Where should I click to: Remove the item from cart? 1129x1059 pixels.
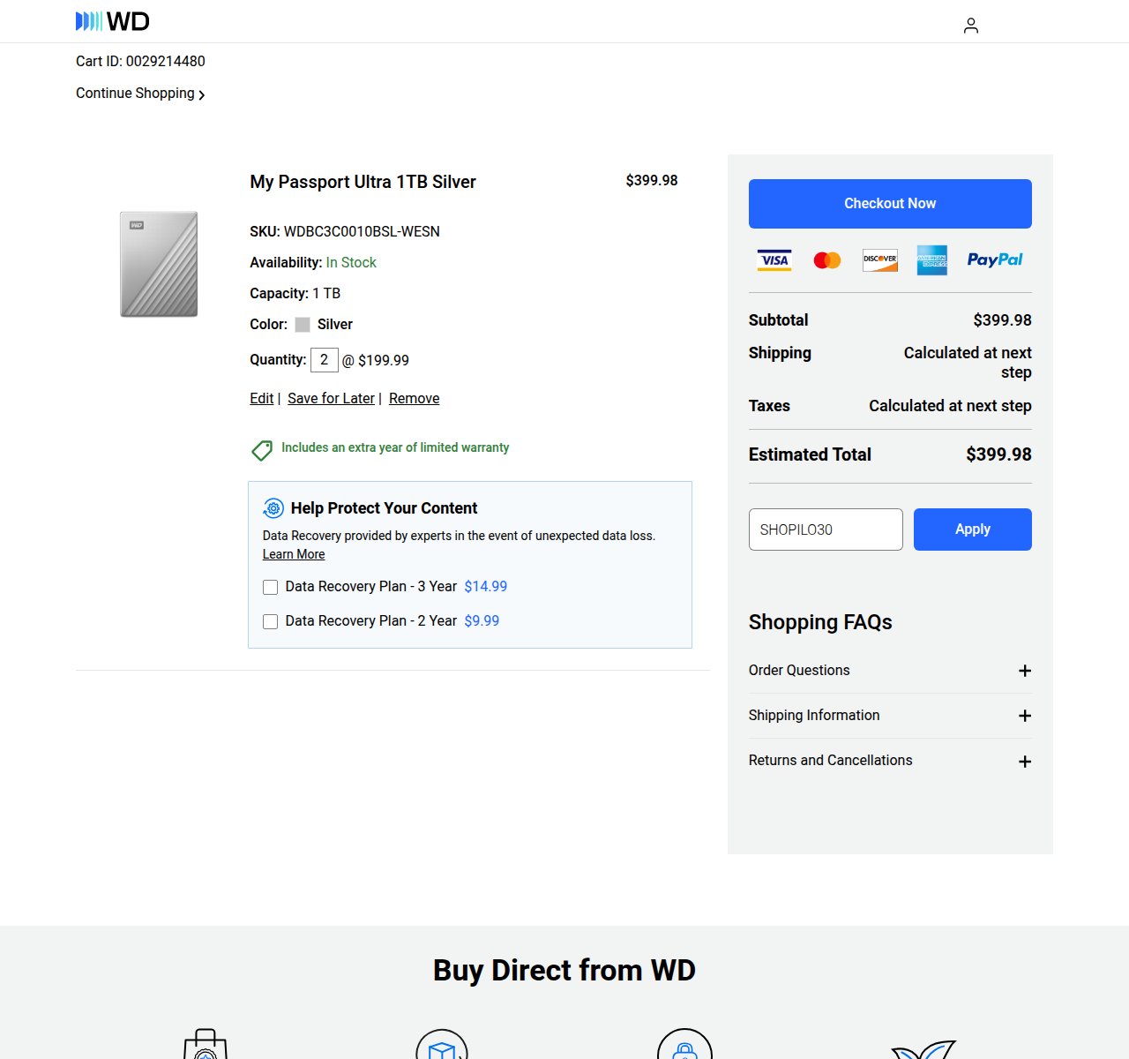pos(414,399)
